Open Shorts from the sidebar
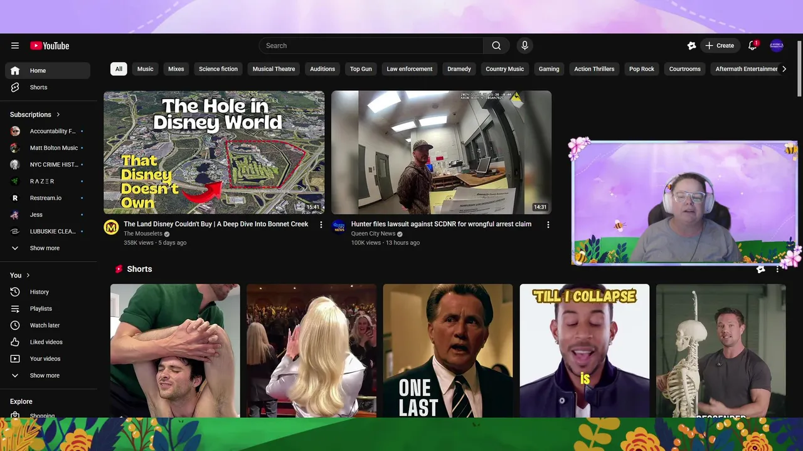This screenshot has height=451, width=803. pyautogui.click(x=48, y=87)
